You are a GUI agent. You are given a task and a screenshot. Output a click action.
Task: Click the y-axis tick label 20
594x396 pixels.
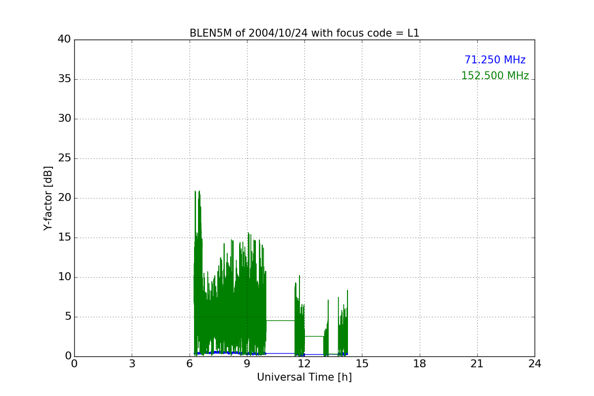click(x=64, y=198)
